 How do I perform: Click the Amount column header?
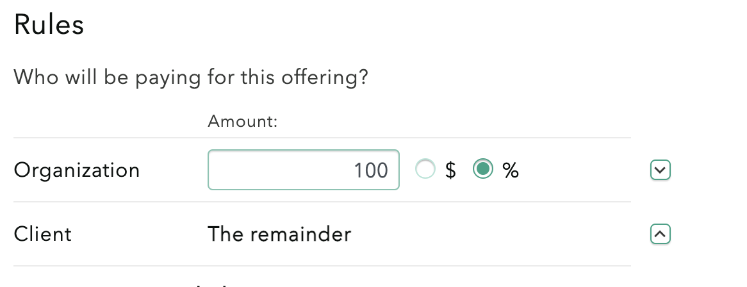coord(242,122)
